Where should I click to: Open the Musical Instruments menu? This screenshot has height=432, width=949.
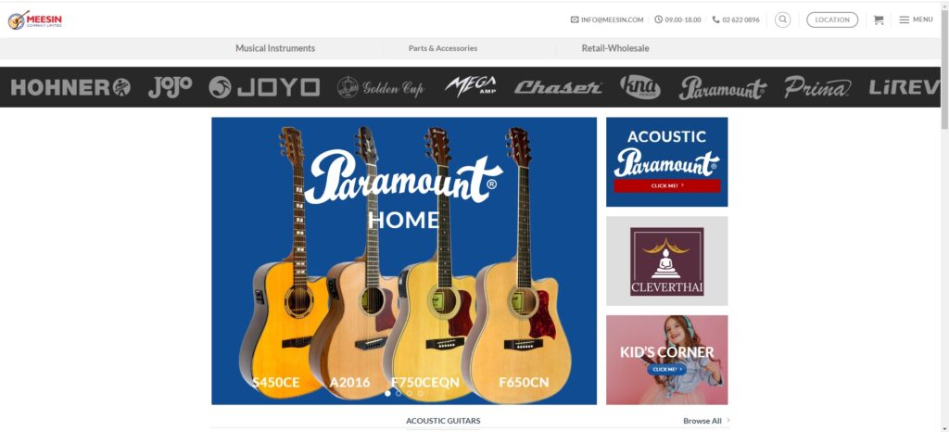point(275,48)
